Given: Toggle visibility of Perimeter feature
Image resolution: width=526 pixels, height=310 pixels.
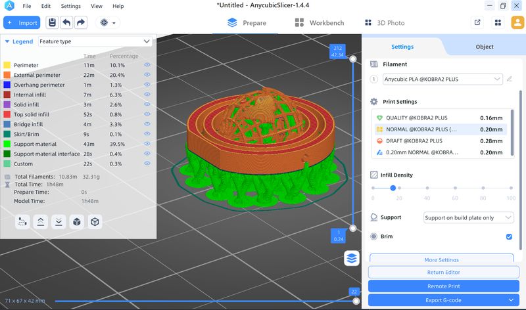Looking at the screenshot, I should click(x=147, y=64).
